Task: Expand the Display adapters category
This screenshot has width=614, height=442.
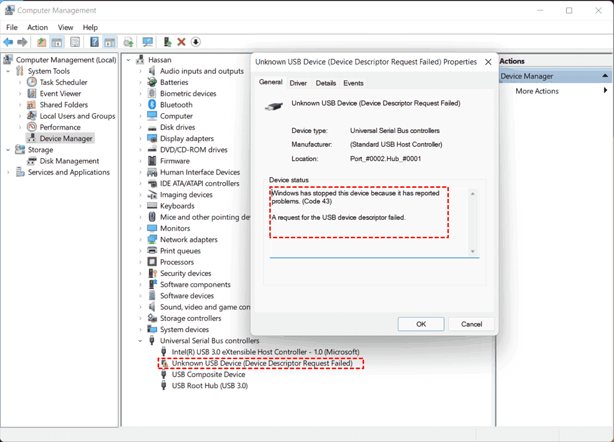Action: pos(140,139)
